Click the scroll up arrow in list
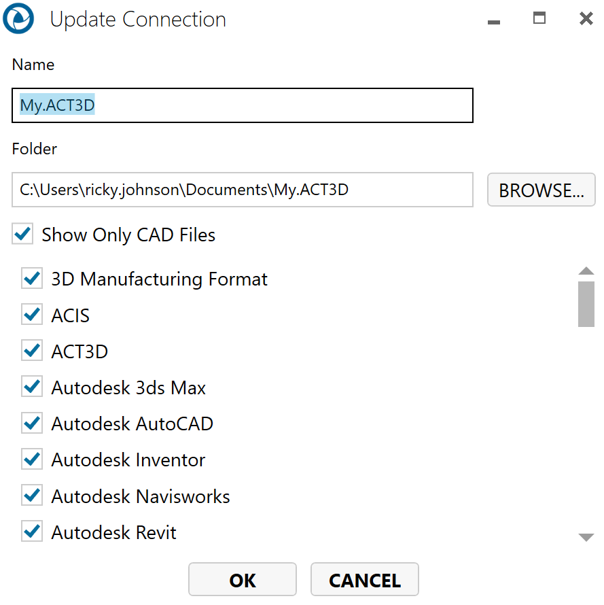Viewport: 604px width, 605px height. [x=586, y=271]
